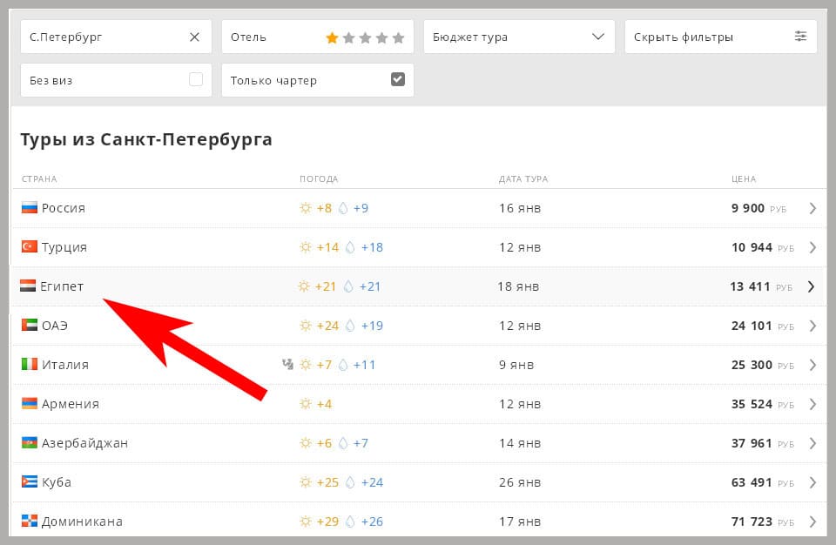This screenshot has height=545, width=836.
Task: Click water drop icon in ОАЭ row
Action: click(350, 326)
